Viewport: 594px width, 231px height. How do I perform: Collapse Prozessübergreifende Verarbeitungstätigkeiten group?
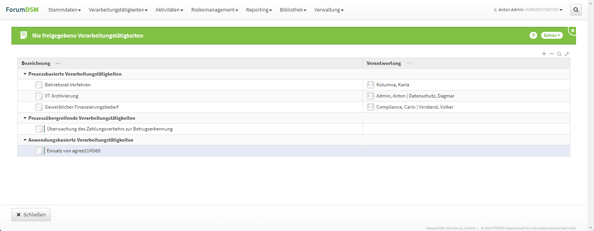[25, 118]
